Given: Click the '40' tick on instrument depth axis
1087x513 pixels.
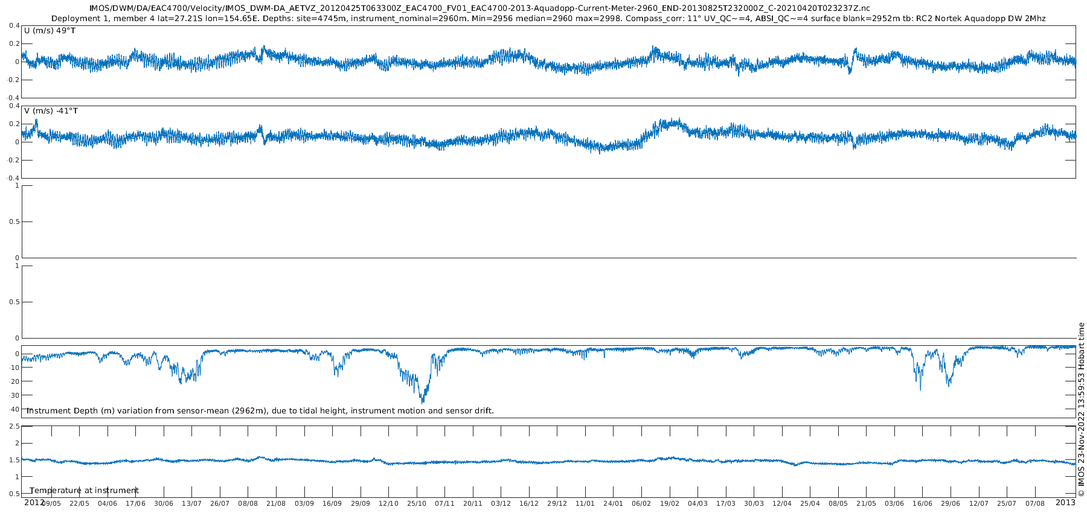Looking at the screenshot, I should pos(14,409).
